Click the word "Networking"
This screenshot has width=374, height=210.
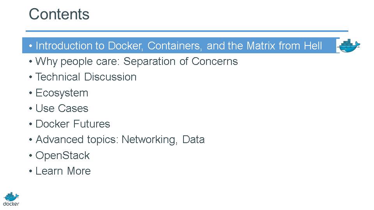point(150,140)
